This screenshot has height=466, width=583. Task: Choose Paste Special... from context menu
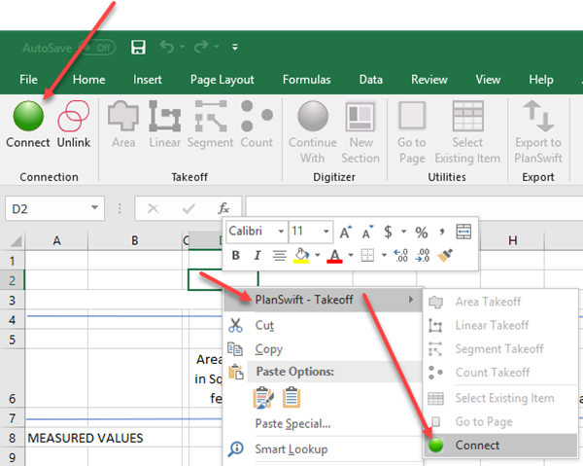(x=323, y=423)
